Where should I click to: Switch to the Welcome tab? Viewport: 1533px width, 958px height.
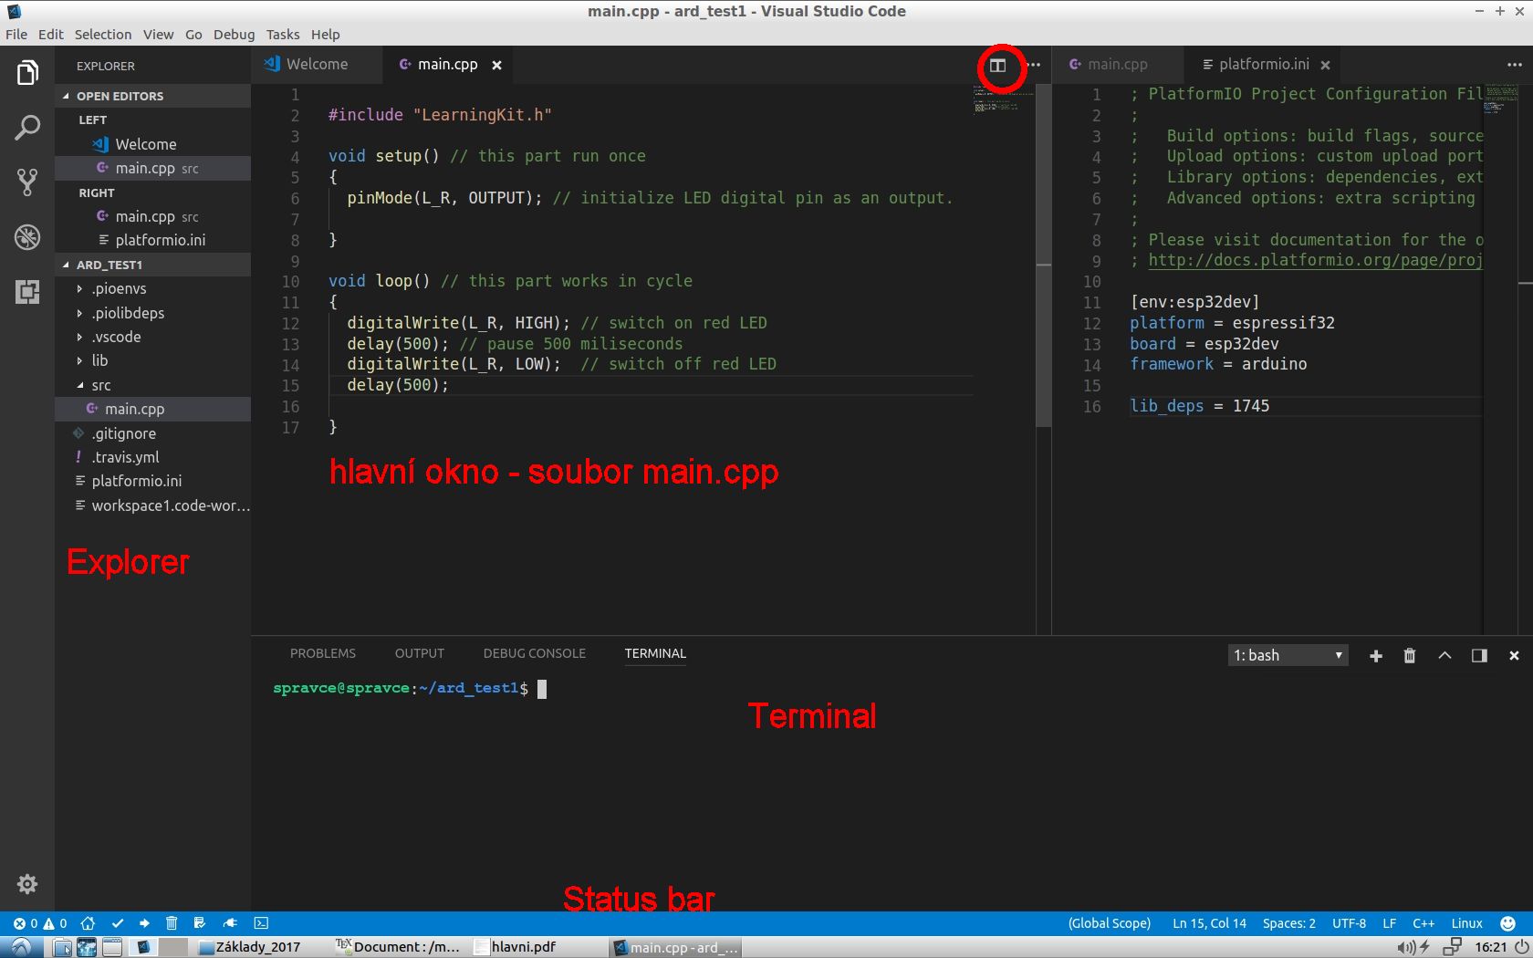[x=317, y=65]
